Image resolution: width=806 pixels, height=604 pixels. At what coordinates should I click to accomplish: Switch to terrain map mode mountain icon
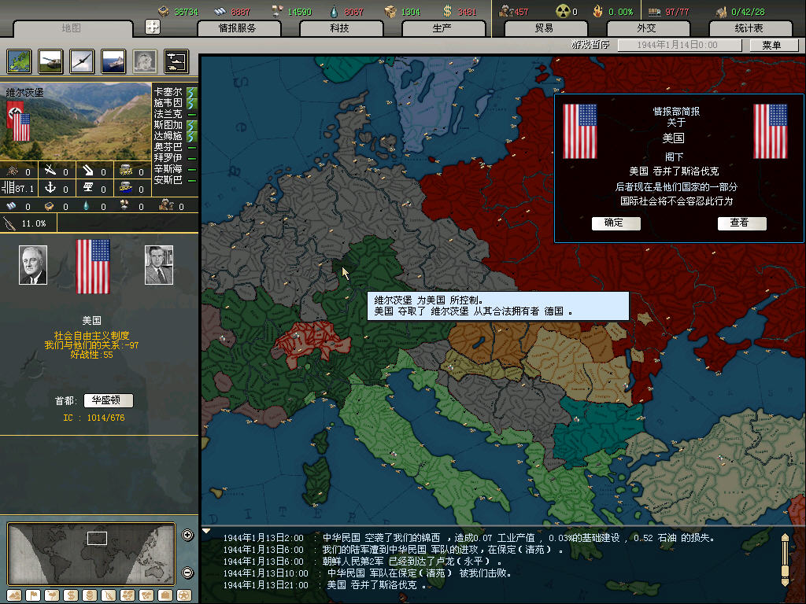click(14, 595)
